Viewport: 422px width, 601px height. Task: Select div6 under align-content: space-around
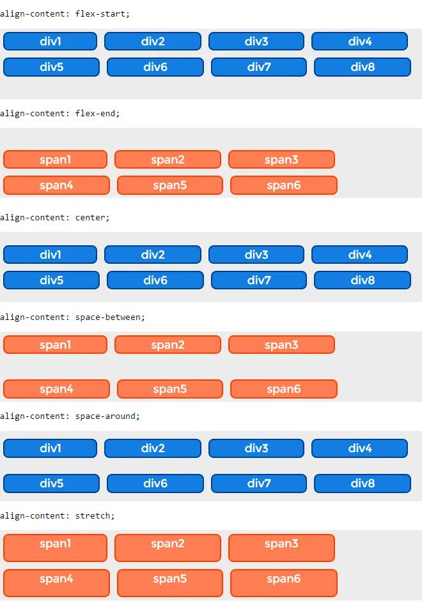(155, 483)
